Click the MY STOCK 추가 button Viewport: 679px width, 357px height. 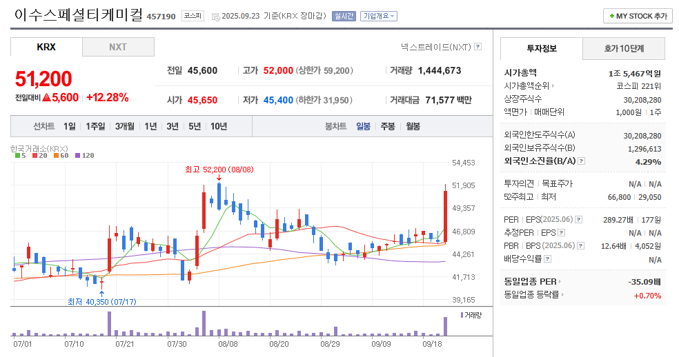(638, 16)
